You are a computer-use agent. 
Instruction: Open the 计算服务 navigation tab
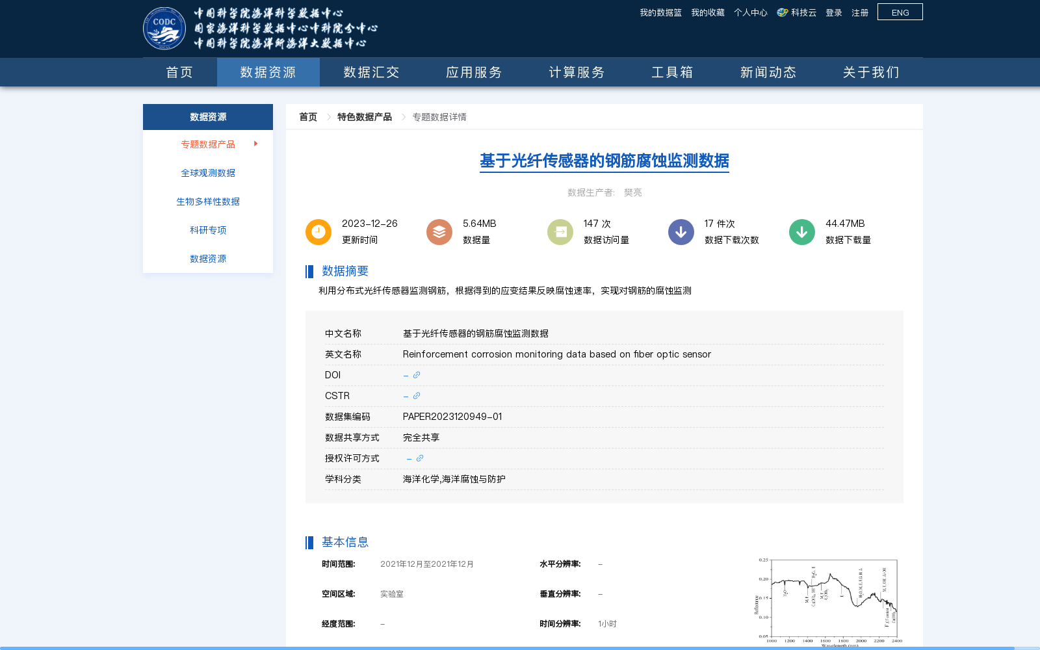577,72
